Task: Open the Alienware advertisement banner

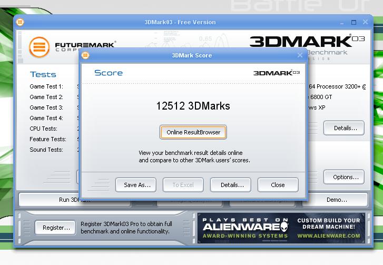Action: [x=281, y=228]
